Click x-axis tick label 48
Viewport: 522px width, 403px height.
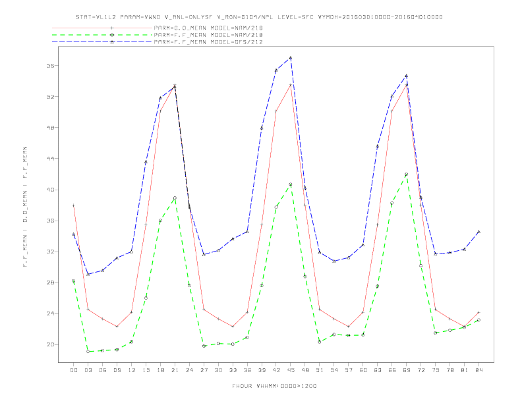tap(305, 370)
